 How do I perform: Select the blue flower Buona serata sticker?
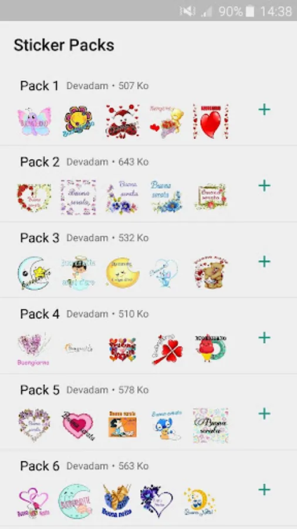(166, 197)
